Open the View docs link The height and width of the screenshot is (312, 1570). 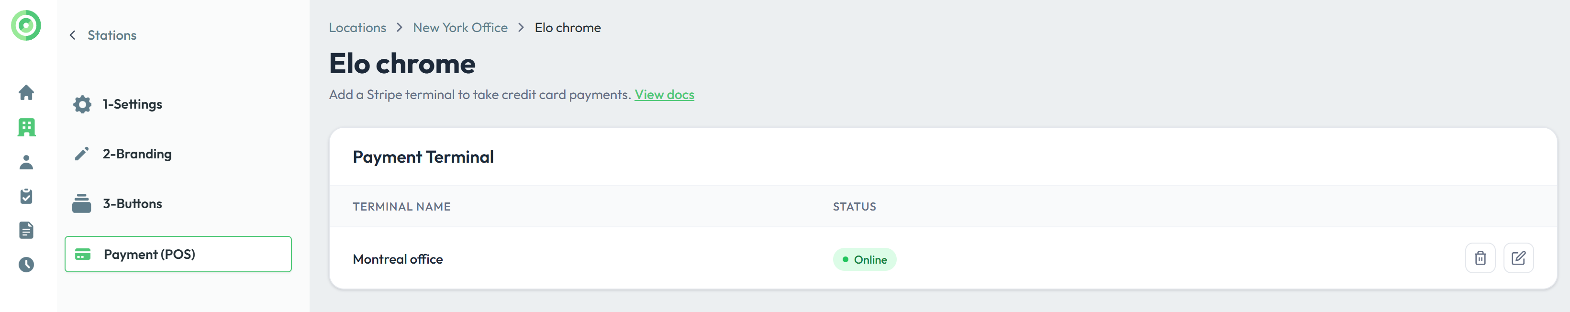(664, 95)
